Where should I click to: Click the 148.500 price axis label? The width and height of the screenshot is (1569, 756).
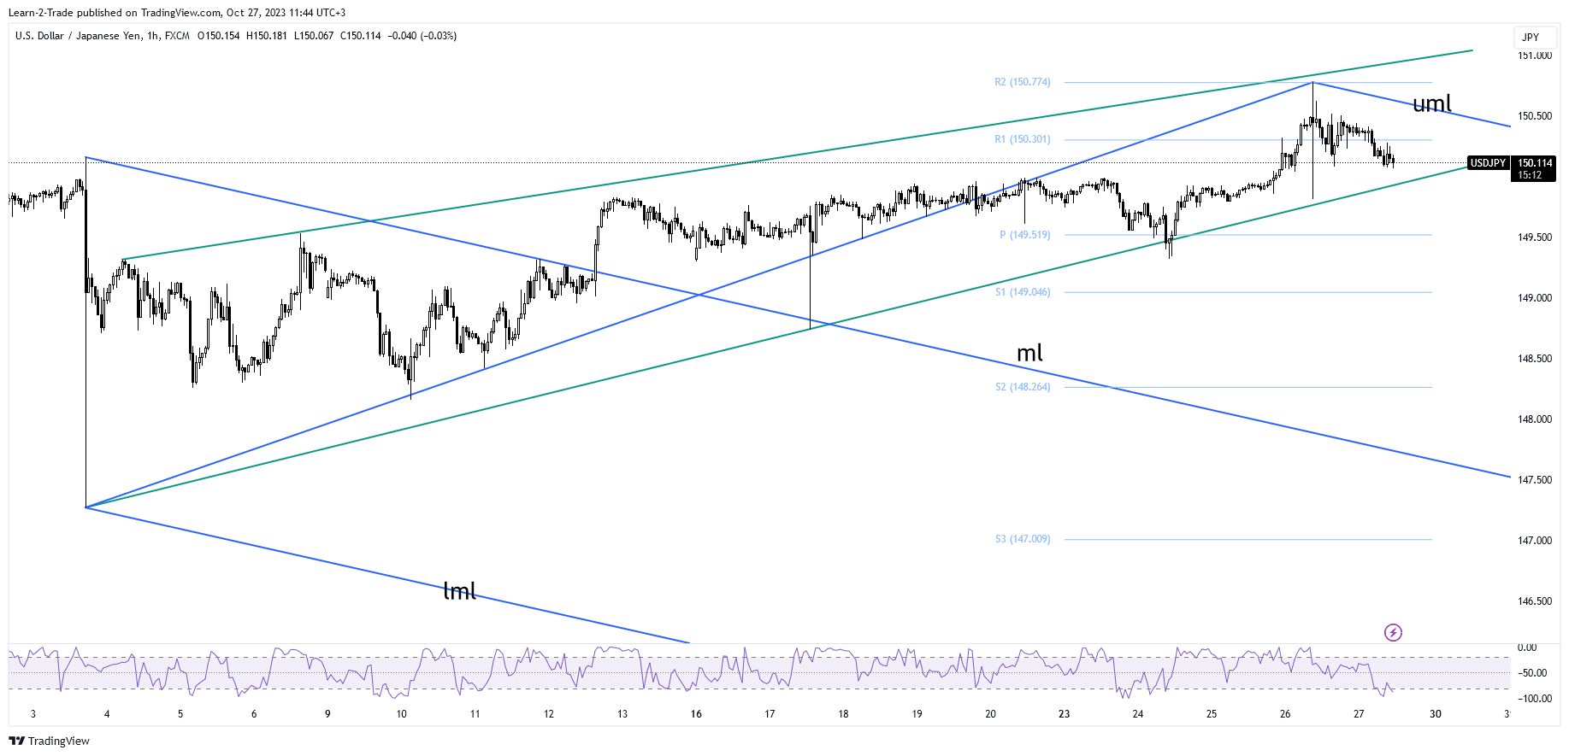[x=1535, y=359]
